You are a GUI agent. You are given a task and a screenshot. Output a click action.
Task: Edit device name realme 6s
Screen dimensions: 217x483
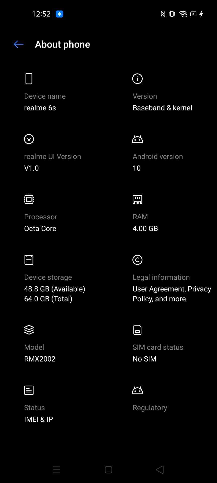pyautogui.click(x=40, y=108)
